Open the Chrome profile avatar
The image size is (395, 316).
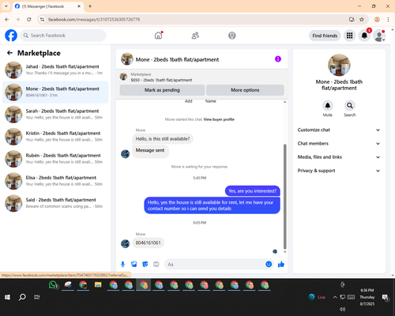(x=377, y=20)
